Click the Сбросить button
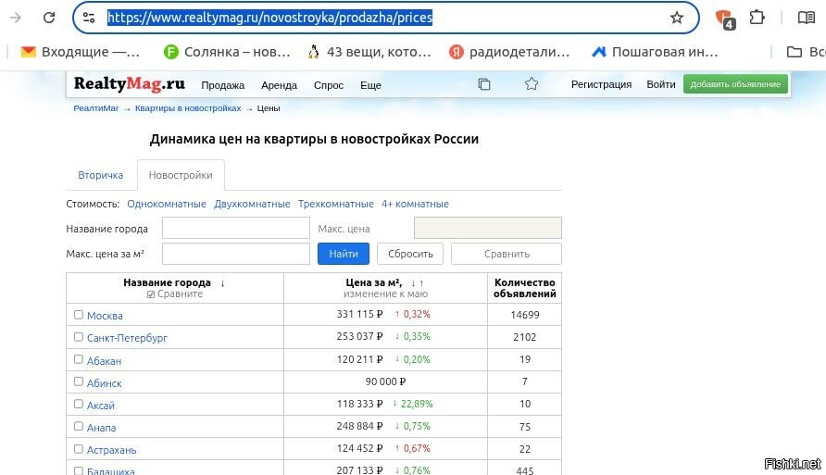 410,254
